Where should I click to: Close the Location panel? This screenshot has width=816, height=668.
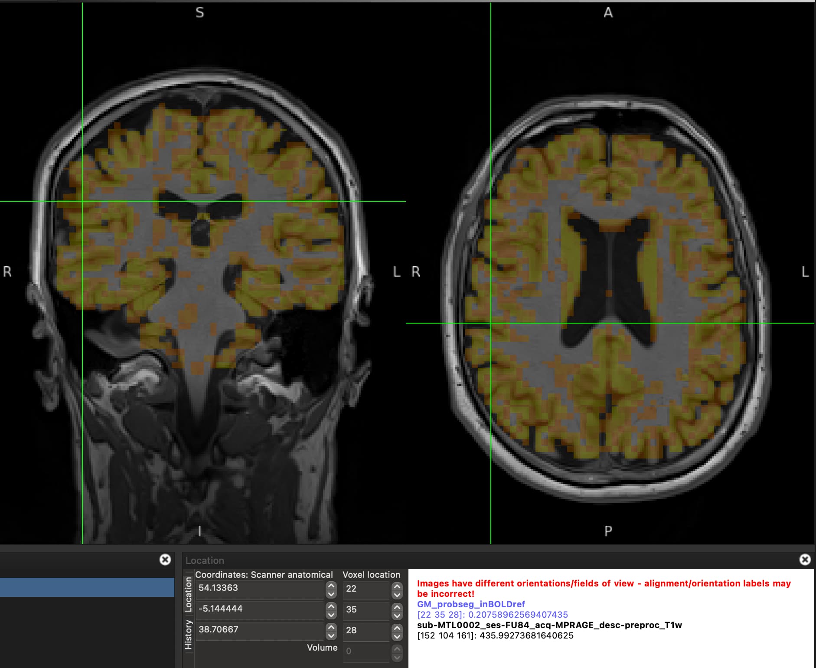[805, 560]
